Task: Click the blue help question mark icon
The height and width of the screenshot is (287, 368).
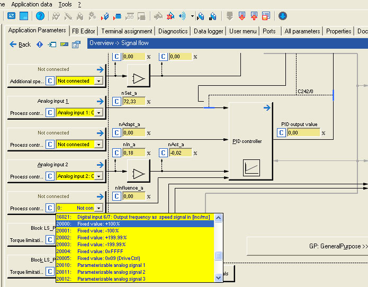Action: point(40,16)
